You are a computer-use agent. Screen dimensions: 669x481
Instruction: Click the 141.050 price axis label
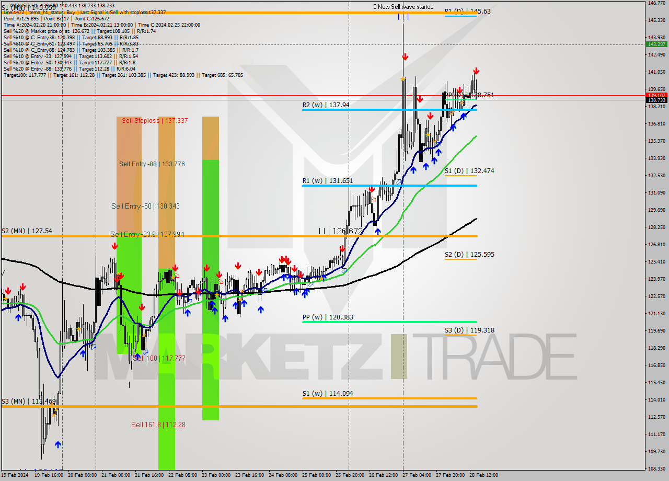[656, 72]
